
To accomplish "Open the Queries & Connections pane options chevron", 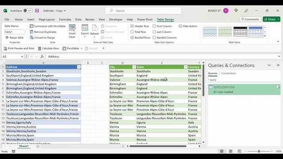I will pos(269,65).
